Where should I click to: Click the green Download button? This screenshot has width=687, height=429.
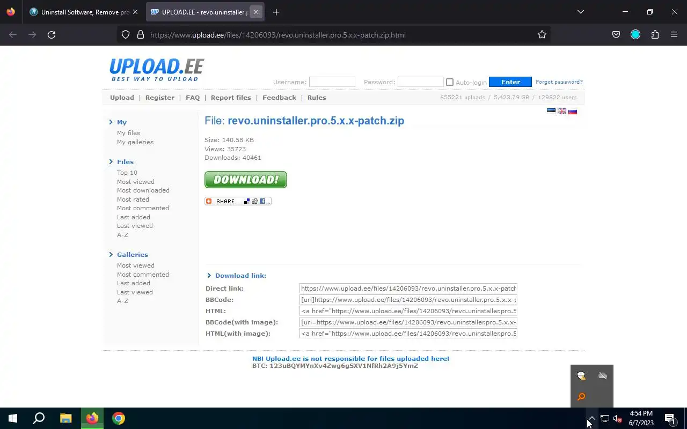point(246,180)
